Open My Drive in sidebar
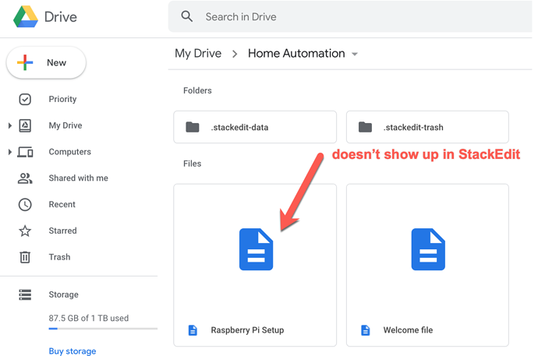Screen dimensions: 538x356 [x=65, y=125]
